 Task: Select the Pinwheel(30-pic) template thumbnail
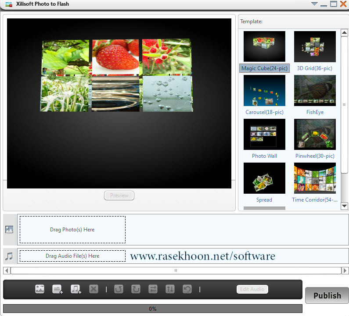(x=315, y=134)
